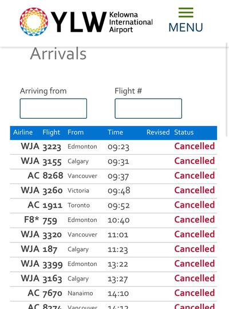
Task: Select the AC 1911 Toronto flight row
Action: coord(113,206)
